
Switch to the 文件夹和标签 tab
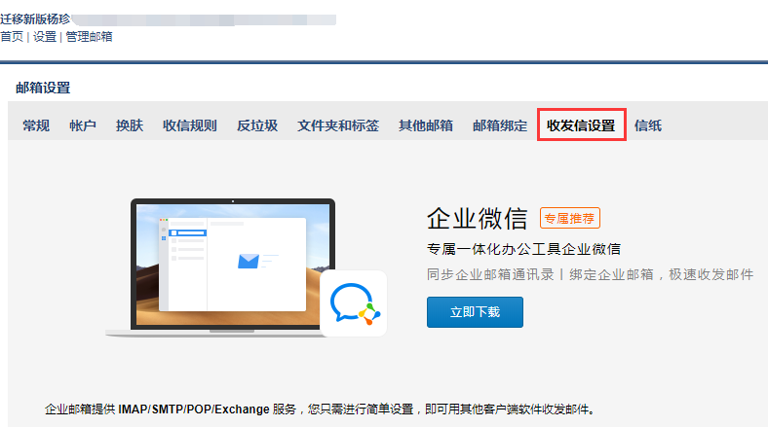338,125
